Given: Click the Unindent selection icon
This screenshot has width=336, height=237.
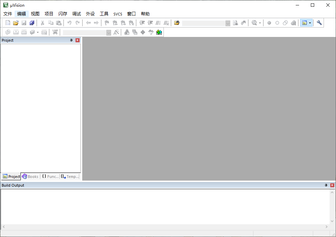Looking at the screenshot, I should [x=150, y=23].
